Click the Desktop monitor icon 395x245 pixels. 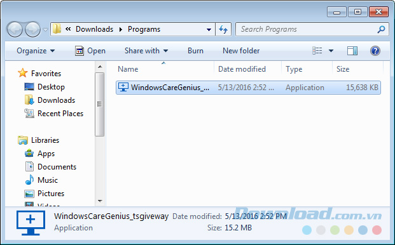pyautogui.click(x=29, y=87)
